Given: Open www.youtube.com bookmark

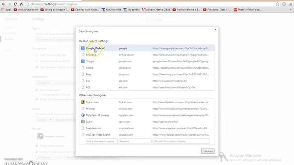Looking at the screenshot, I should click(x=26, y=10).
